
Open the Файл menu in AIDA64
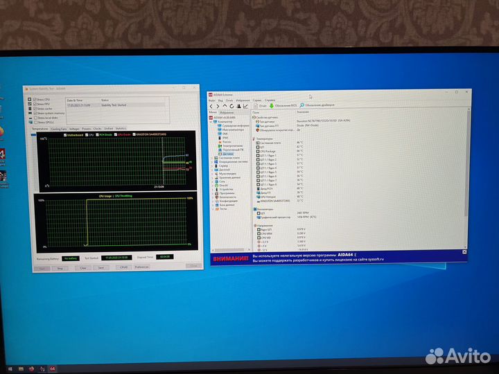211,101
